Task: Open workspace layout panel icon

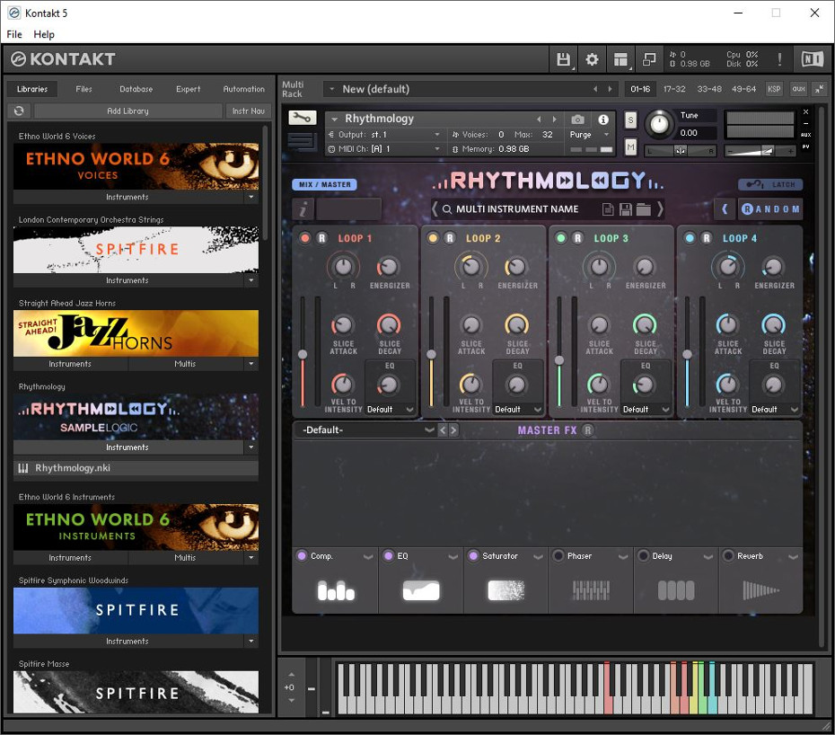Action: 620,59
